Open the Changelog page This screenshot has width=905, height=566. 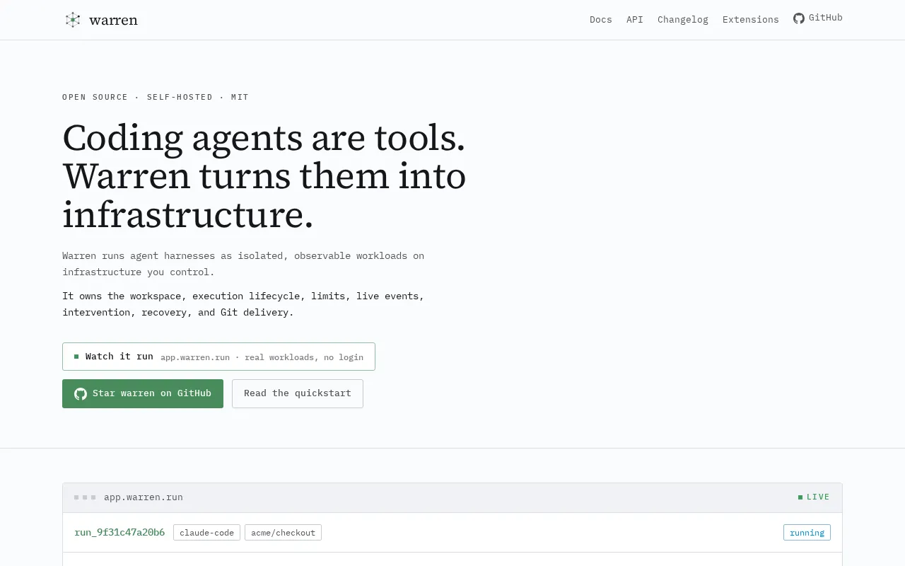[683, 19]
